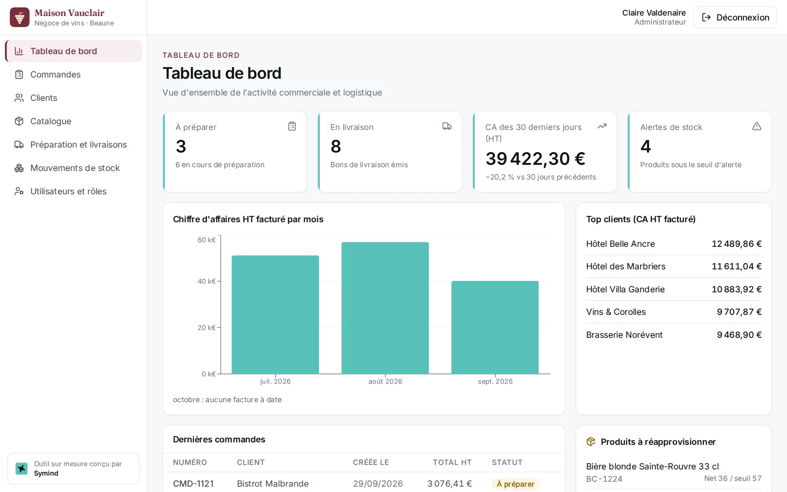Click the warning triangle in Alertes de stock card
The width and height of the screenshot is (787, 492).
(757, 126)
